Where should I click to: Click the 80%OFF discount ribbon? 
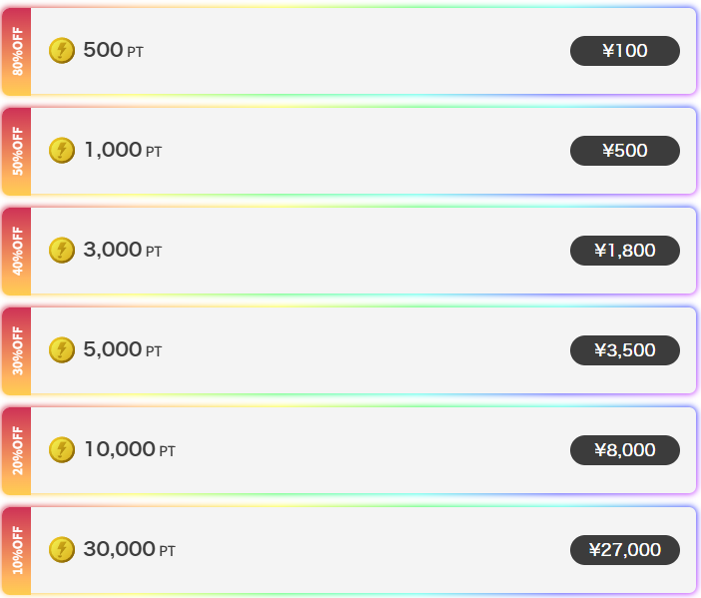[x=17, y=51]
